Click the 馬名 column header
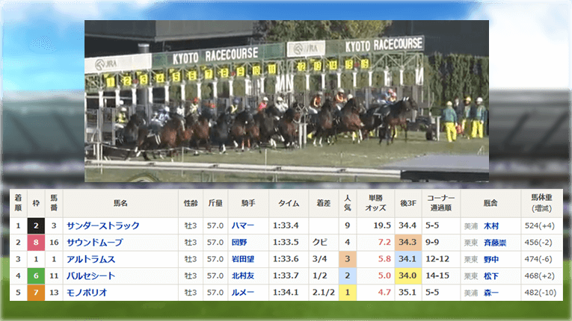Screen dimensions: 572x321 pyautogui.click(x=120, y=203)
